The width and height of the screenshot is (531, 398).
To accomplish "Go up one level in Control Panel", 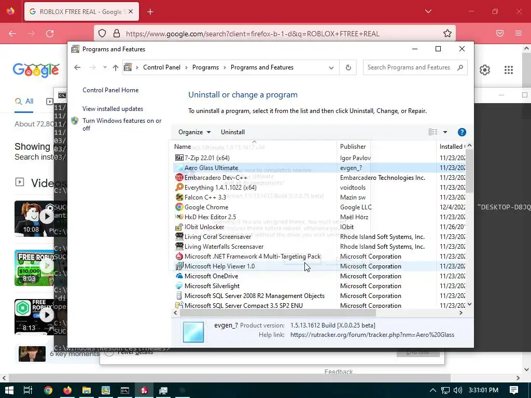I will (x=116, y=67).
